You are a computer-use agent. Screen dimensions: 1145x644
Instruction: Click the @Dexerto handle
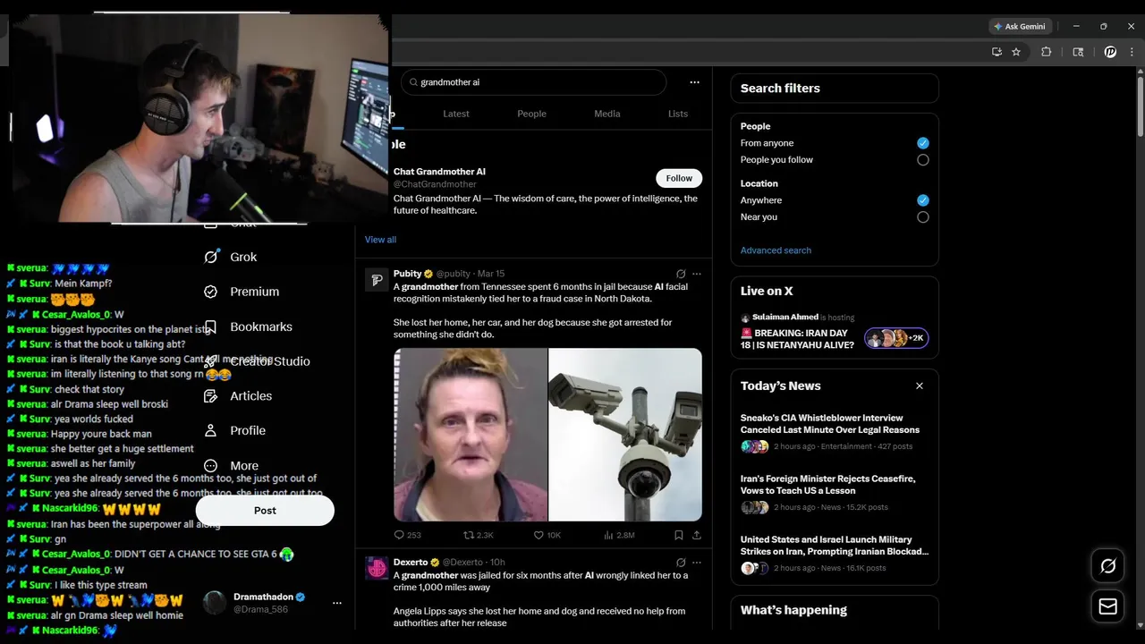coord(462,563)
